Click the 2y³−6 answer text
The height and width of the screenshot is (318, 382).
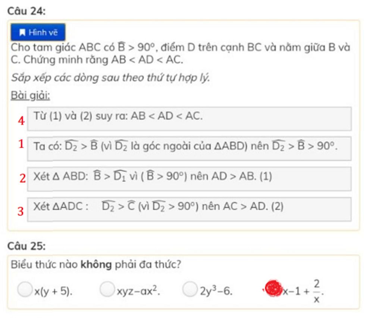click(x=216, y=291)
